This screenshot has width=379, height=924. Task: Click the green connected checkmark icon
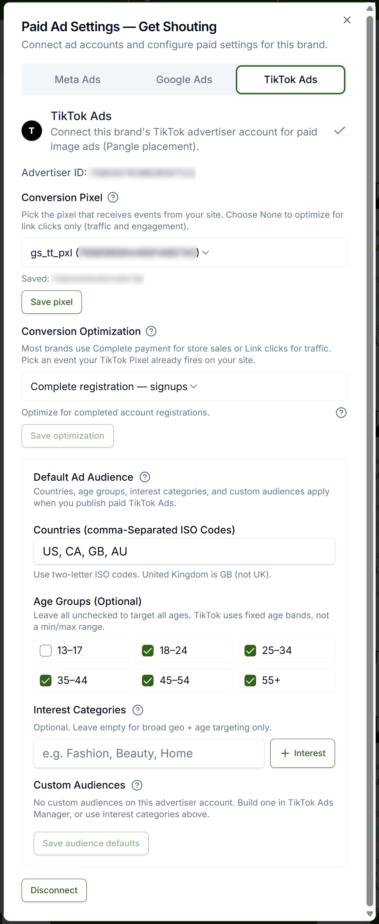coord(340,130)
